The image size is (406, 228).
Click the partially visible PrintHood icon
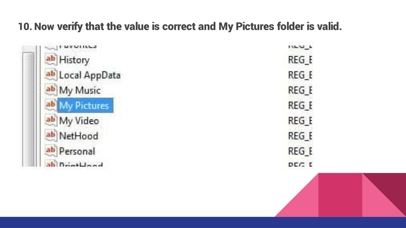tap(51, 164)
